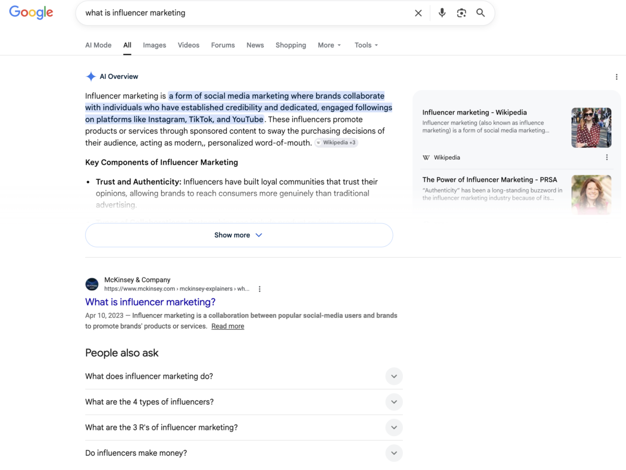Screen dimensions: 626x470
Task: Click the Google logo
Action: pyautogui.click(x=31, y=13)
